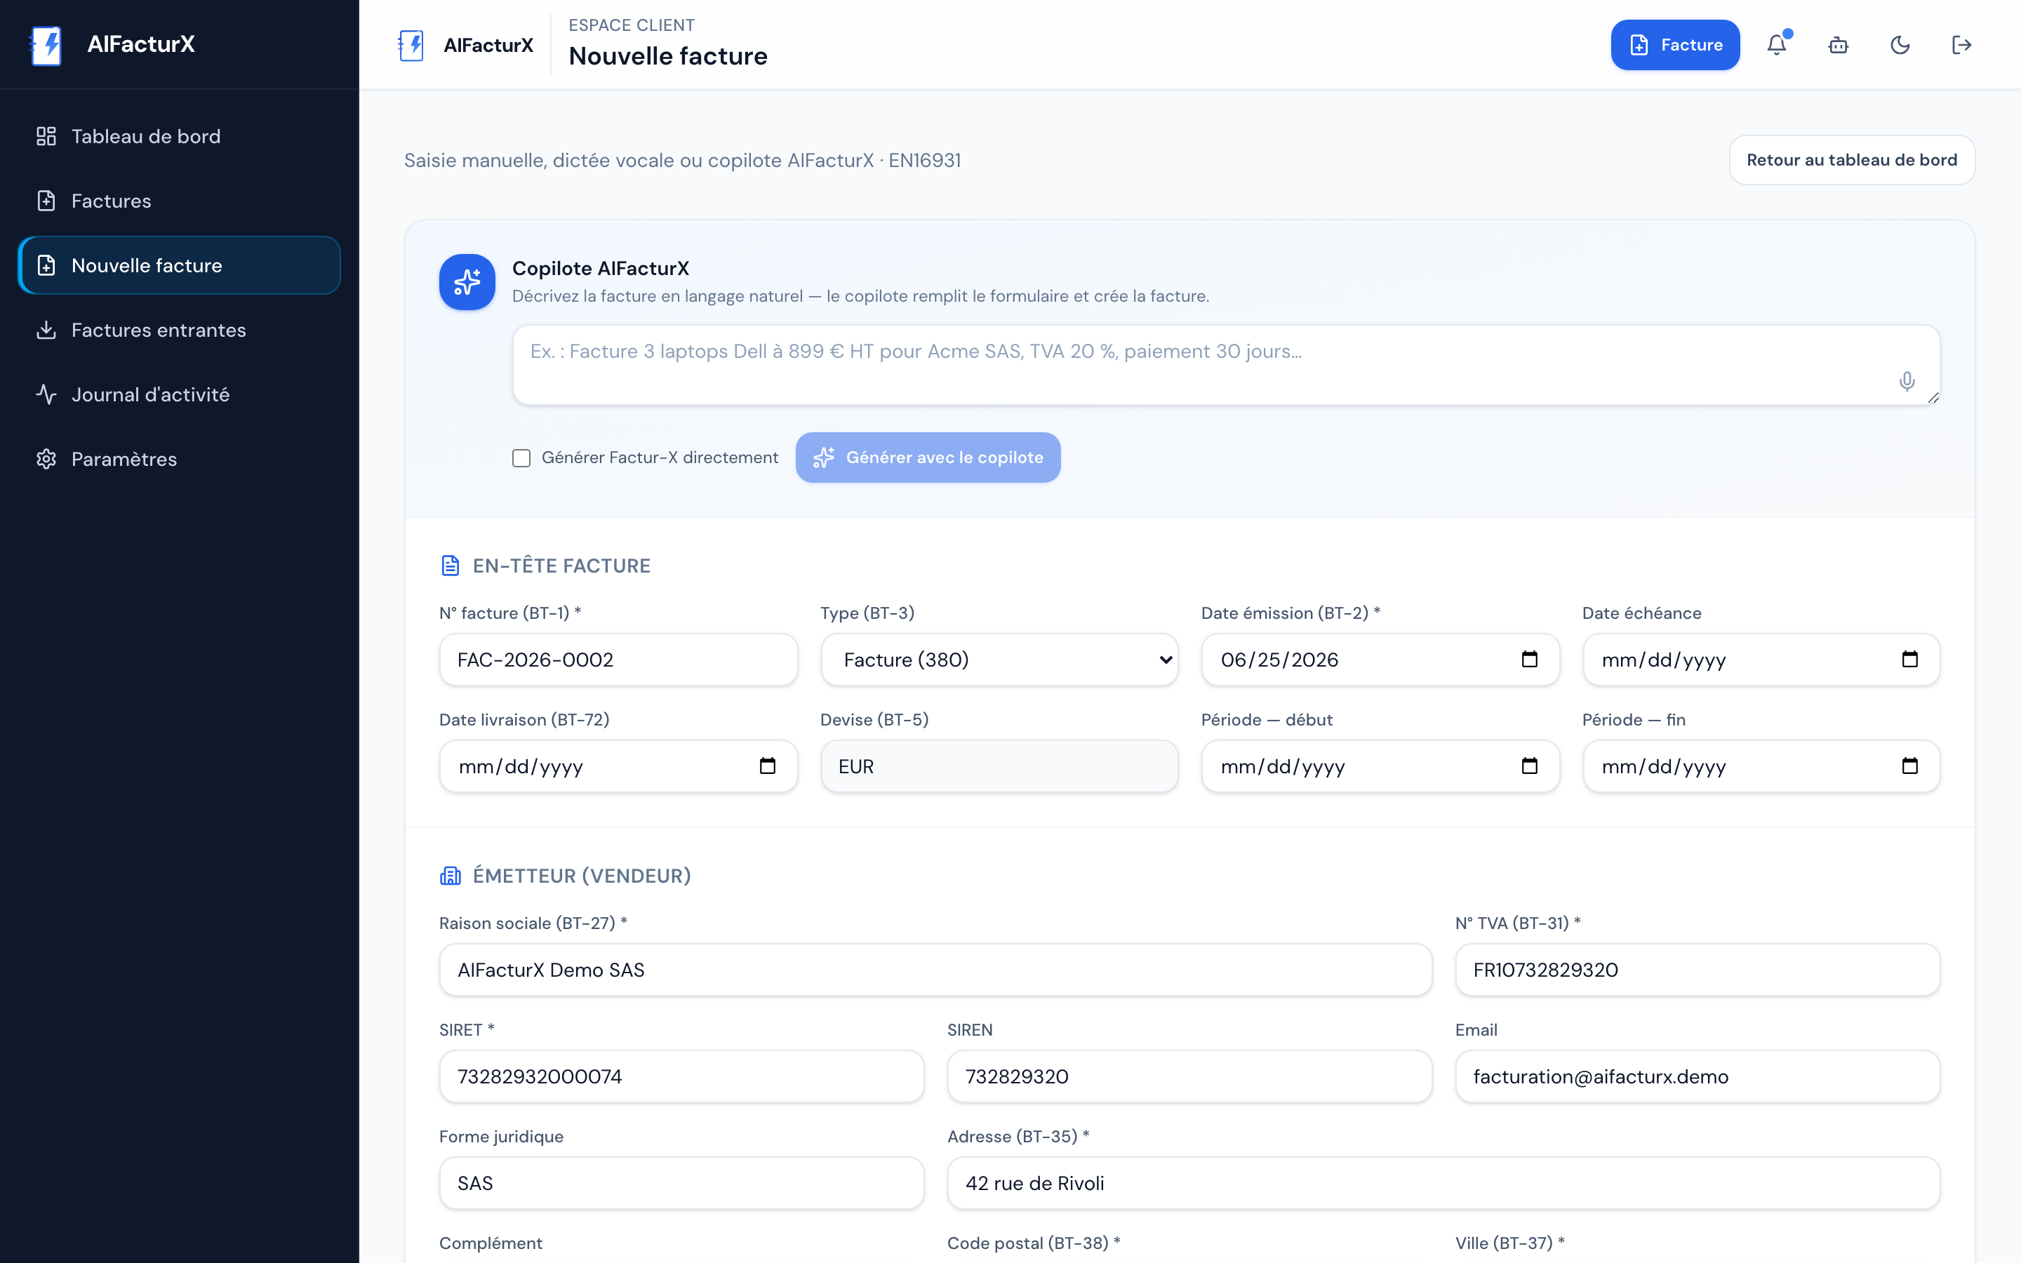Click the N° facture field
2021x1263 pixels.
pos(618,660)
